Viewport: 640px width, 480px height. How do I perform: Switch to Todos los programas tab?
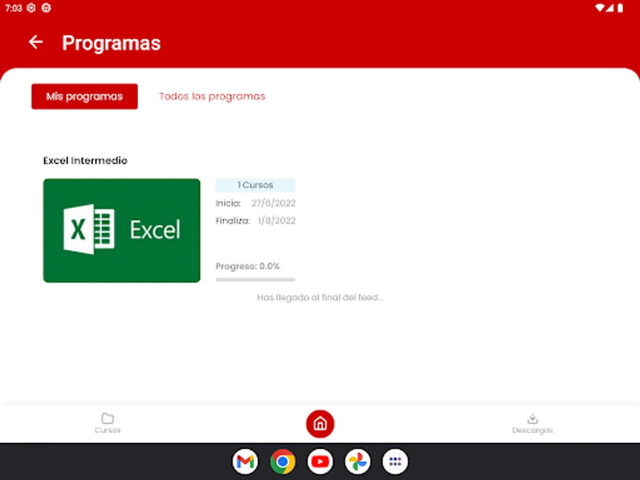pos(212,97)
